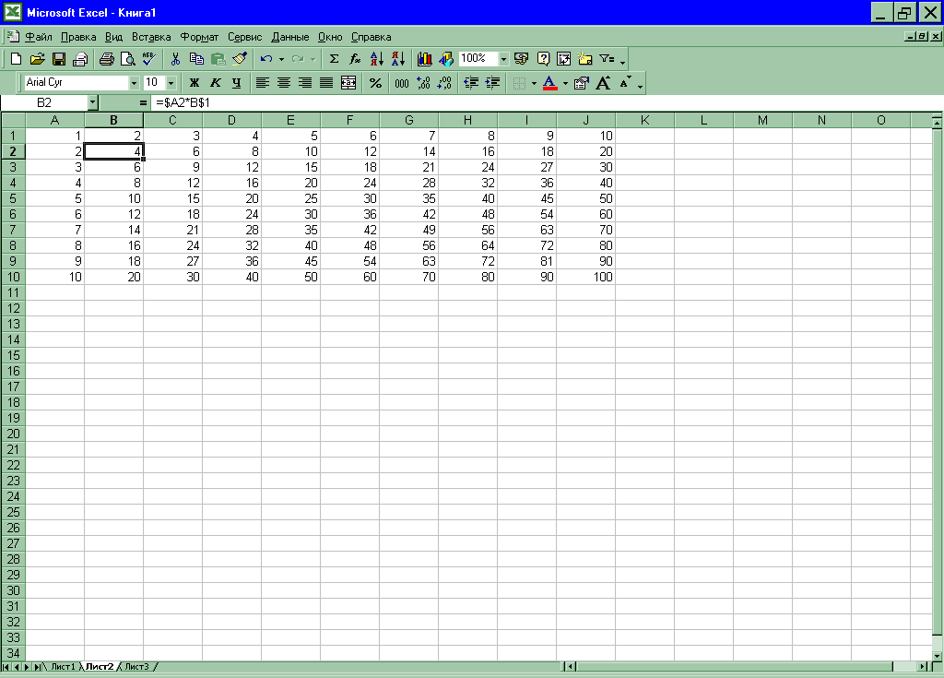The image size is (944, 678).
Task: Toggle bold formatting with Ж button
Action: click(194, 83)
